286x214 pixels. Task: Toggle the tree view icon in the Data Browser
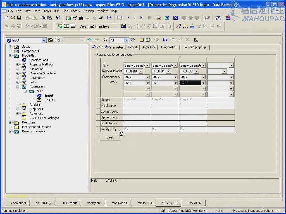tap(57, 40)
